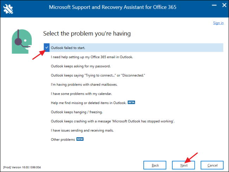The image size is (229, 172).
Task: Go Back to the previous step
Action: coord(155,165)
